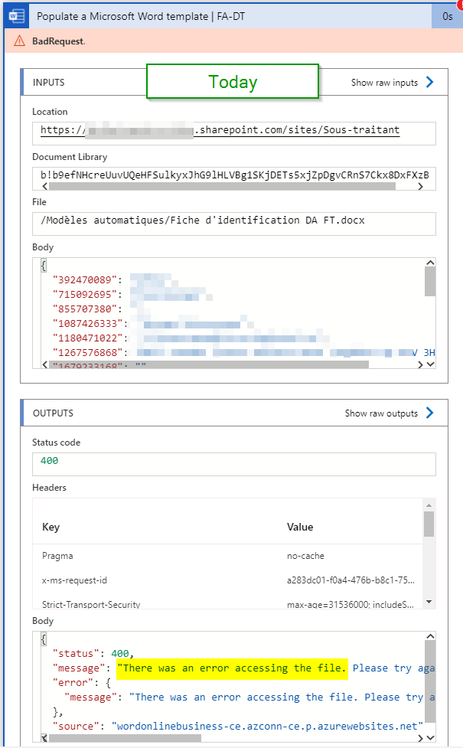Select the highlighted error accessing the file message

(x=231, y=668)
